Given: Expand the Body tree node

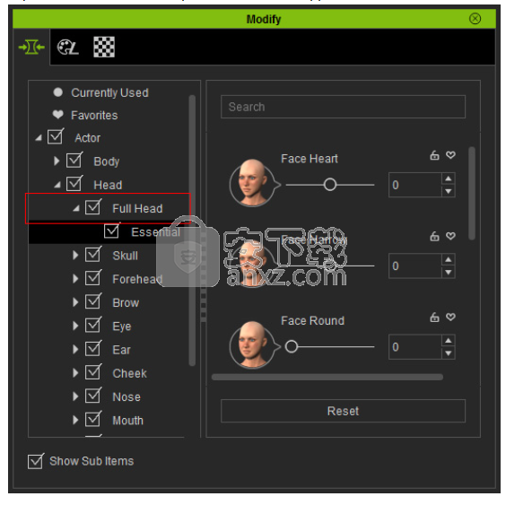Looking at the screenshot, I should (57, 161).
